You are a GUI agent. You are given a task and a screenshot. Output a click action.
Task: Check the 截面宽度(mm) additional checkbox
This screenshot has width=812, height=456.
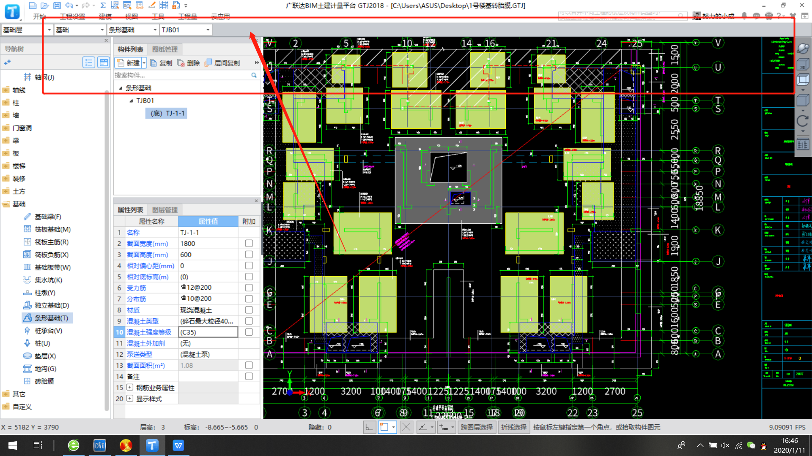pos(249,244)
